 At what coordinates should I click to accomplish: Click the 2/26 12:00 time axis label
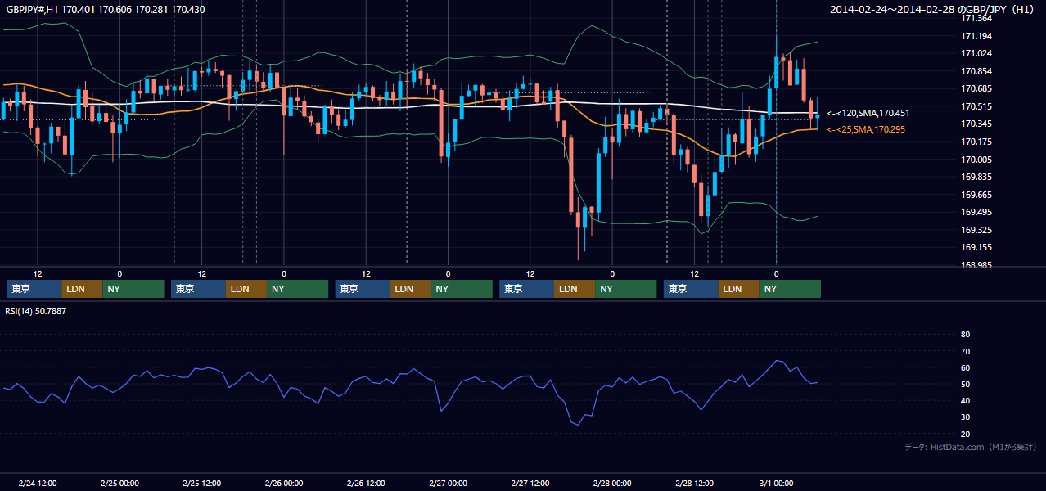(366, 484)
